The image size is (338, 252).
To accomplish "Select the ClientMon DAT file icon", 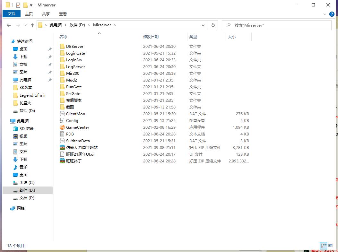I will 62,114.
